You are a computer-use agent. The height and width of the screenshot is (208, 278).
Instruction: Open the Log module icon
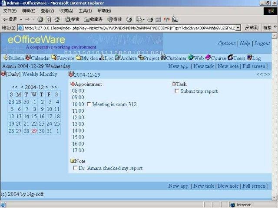point(250,57)
